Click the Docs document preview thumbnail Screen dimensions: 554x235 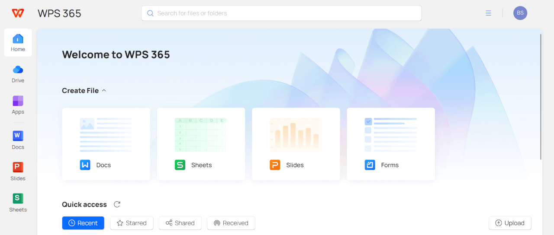pyautogui.click(x=106, y=135)
